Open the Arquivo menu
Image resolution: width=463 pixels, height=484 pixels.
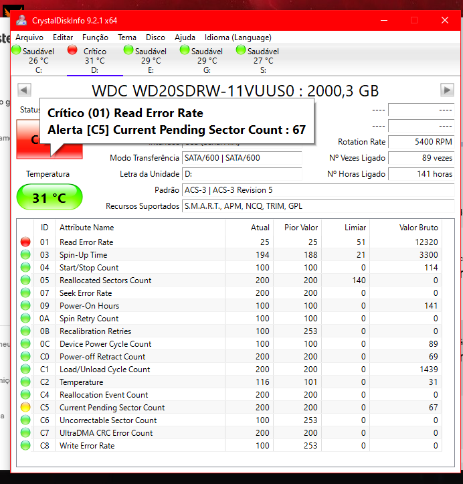click(x=29, y=37)
